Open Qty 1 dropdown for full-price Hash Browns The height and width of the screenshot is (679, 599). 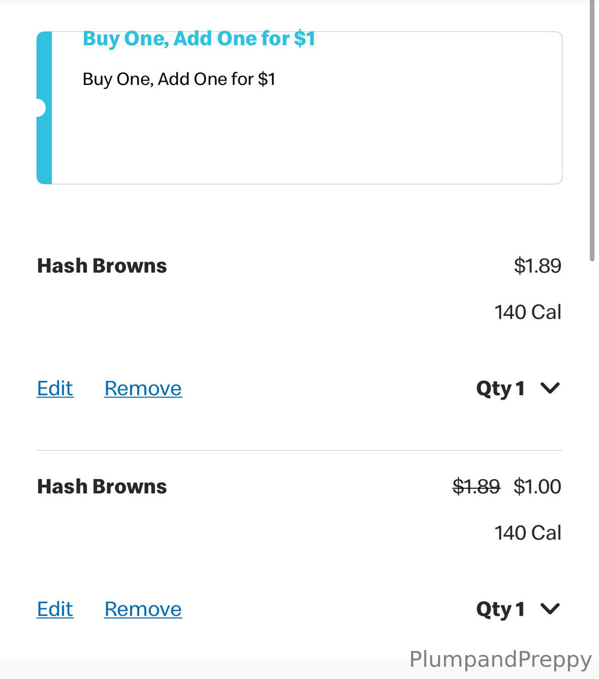501,389
